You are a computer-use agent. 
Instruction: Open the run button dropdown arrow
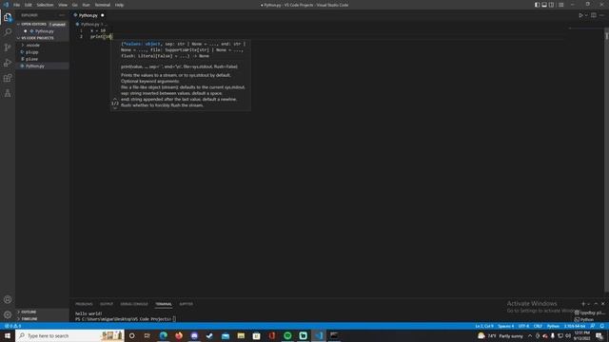point(586,15)
